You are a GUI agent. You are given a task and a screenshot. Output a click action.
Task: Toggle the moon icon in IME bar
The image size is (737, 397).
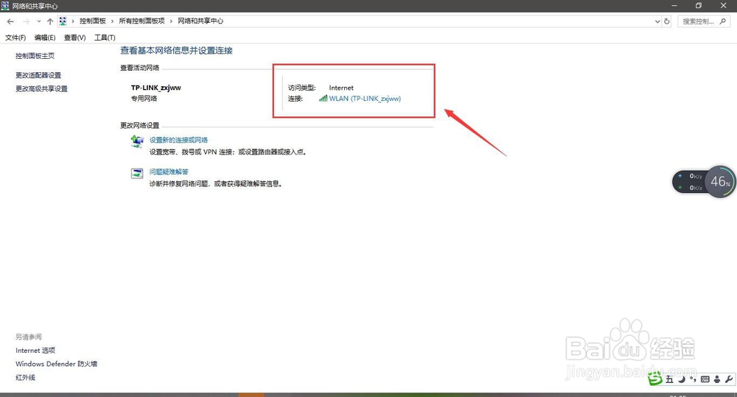click(682, 379)
